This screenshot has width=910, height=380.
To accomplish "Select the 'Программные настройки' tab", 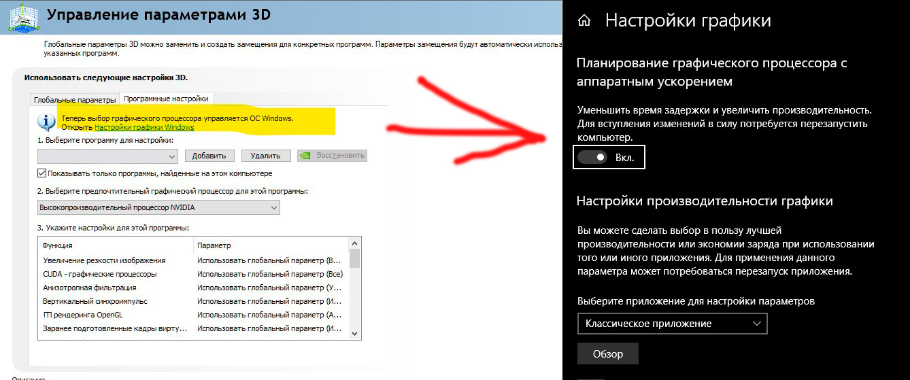I will coord(167,99).
